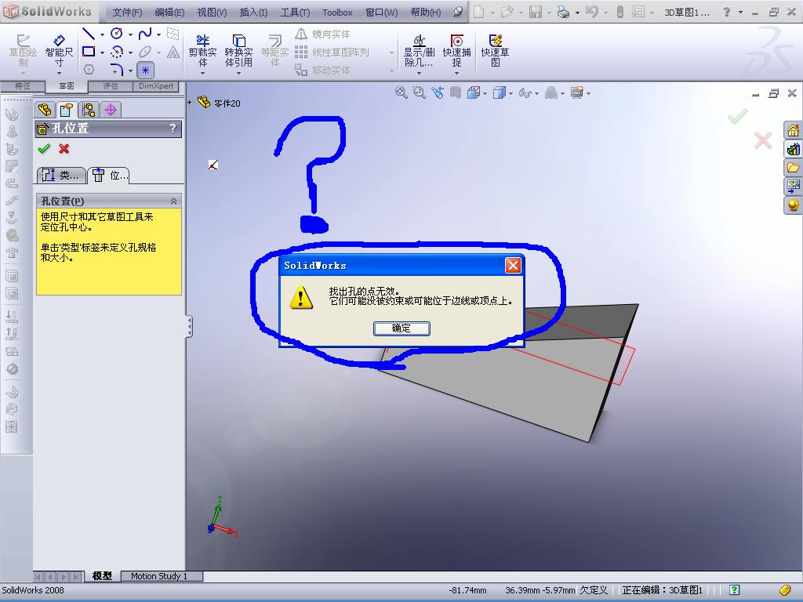
Task: Choose the Spline sketch tool
Action: (145, 34)
